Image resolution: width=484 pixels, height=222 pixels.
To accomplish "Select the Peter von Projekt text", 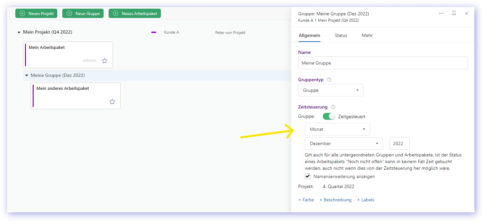I will 230,33.
